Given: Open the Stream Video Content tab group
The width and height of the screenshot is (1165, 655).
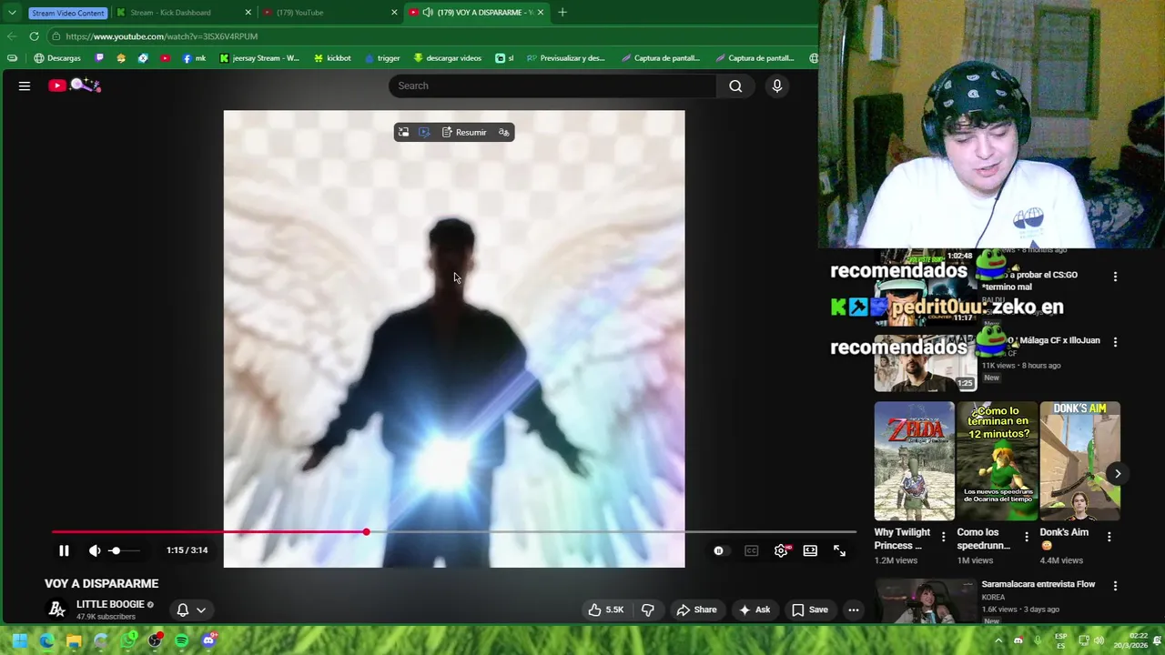Looking at the screenshot, I should pyautogui.click(x=67, y=13).
